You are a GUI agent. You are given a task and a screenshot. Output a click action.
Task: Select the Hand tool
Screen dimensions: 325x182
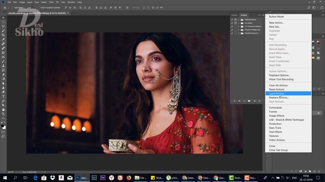(3, 110)
